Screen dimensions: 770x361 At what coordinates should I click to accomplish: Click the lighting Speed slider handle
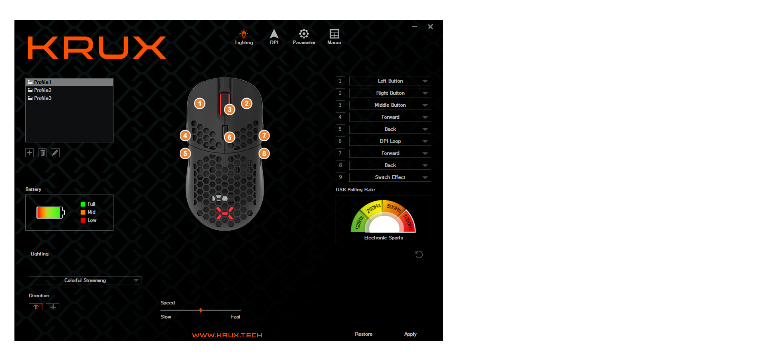click(201, 310)
